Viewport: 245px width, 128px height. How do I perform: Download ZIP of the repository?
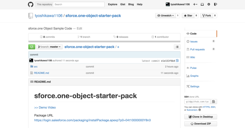point(201,124)
